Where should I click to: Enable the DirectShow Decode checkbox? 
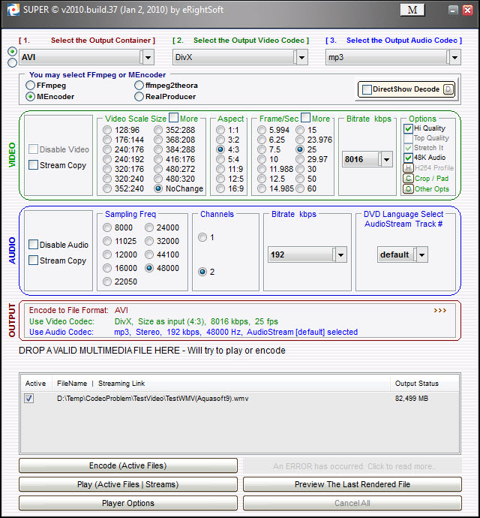click(367, 89)
